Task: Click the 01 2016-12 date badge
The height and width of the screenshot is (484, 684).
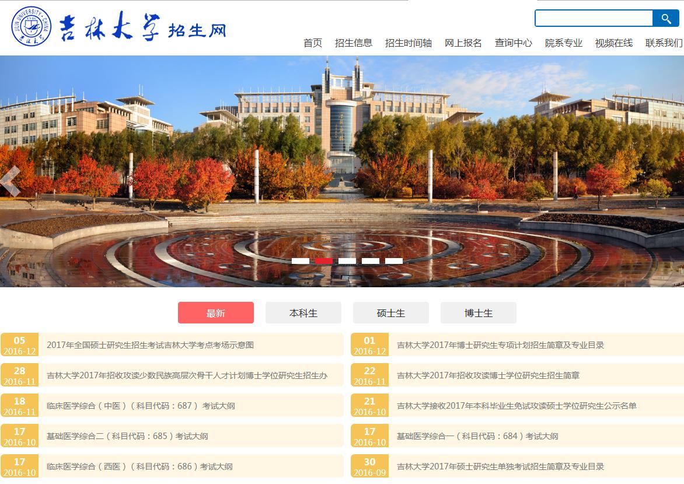Action: point(369,345)
